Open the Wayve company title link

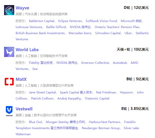[22, 8]
